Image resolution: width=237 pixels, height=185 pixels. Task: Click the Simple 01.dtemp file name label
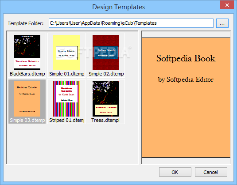(x=66, y=74)
